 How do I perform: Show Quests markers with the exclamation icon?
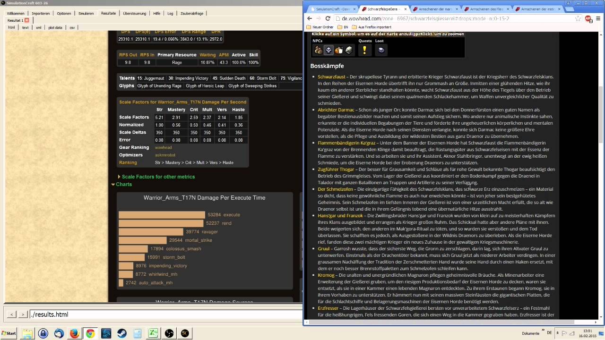[x=364, y=50]
